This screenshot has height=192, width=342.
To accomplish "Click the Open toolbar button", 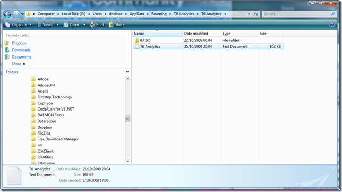I will tap(71, 24).
